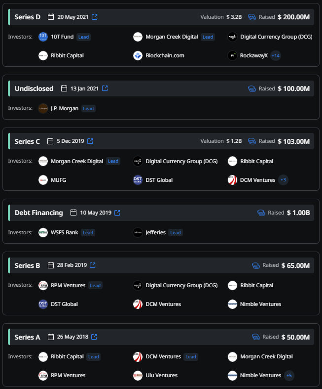The width and height of the screenshot is (322, 389).
Task: Click the Series C $1.2B valuation figure
Action: tap(234, 141)
